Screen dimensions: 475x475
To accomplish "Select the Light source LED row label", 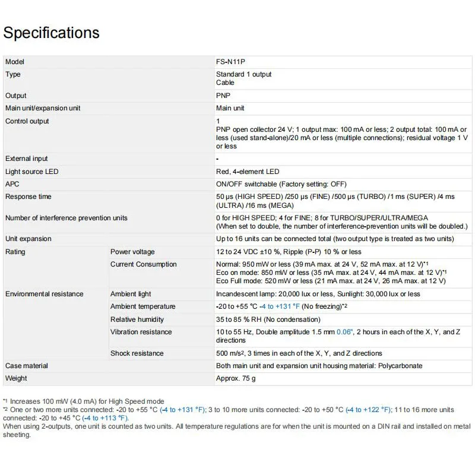I will [32, 172].
